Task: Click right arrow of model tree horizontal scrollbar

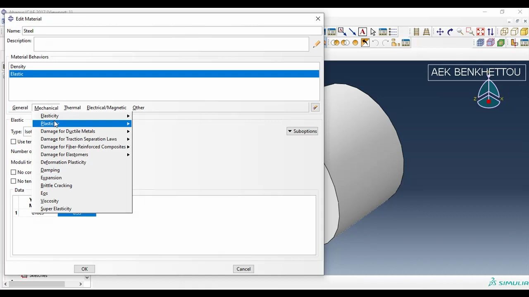Action: click(x=81, y=284)
